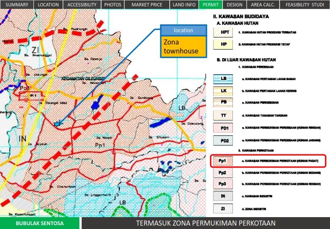The width and height of the screenshot is (330, 229).
Task: Click the large IN label on map
Action: pos(22,139)
